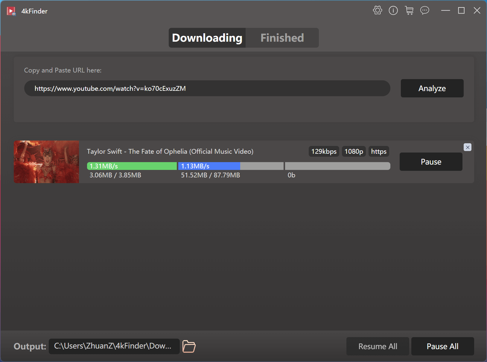
Task: Select the Downloading tab
Action: click(207, 38)
